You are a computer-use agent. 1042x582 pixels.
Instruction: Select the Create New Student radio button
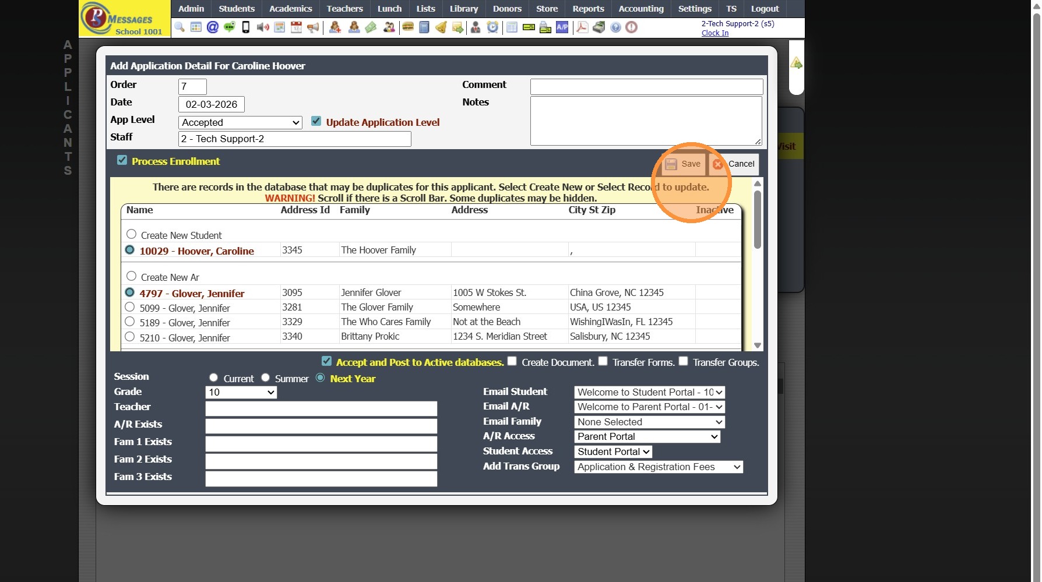pyautogui.click(x=132, y=234)
